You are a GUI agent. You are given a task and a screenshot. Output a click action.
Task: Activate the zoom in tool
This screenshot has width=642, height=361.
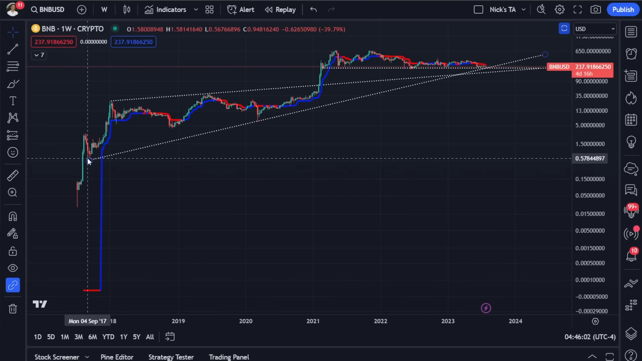13,193
